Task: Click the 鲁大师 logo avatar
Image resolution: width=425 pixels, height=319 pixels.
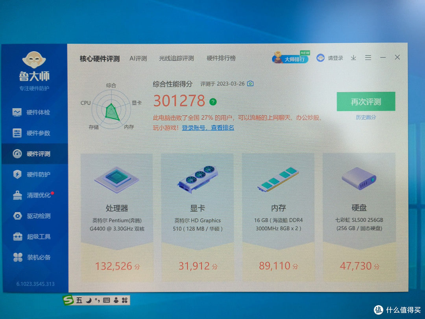Action: [x=34, y=60]
